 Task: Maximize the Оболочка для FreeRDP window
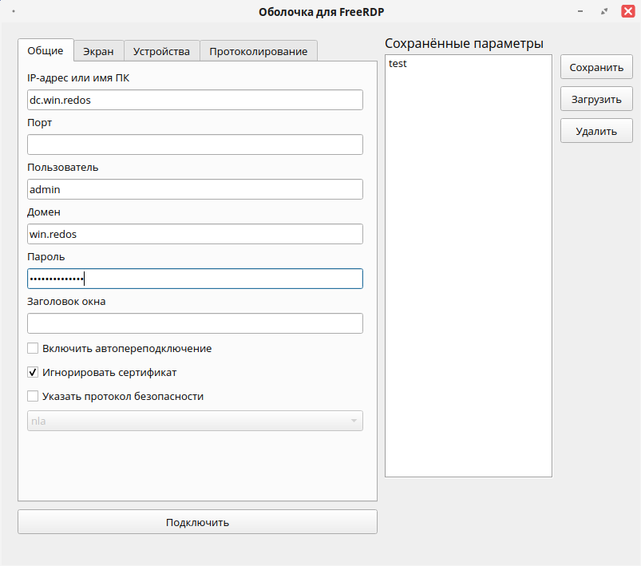pyautogui.click(x=604, y=11)
